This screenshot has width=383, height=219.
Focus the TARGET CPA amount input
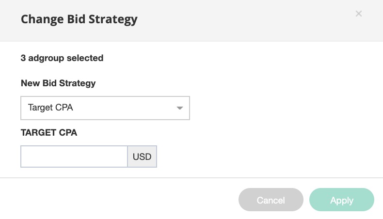[x=74, y=157]
